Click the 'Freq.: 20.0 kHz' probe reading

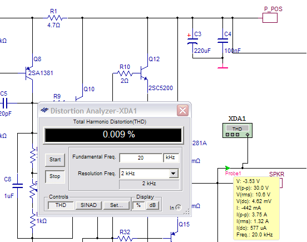[255, 235]
